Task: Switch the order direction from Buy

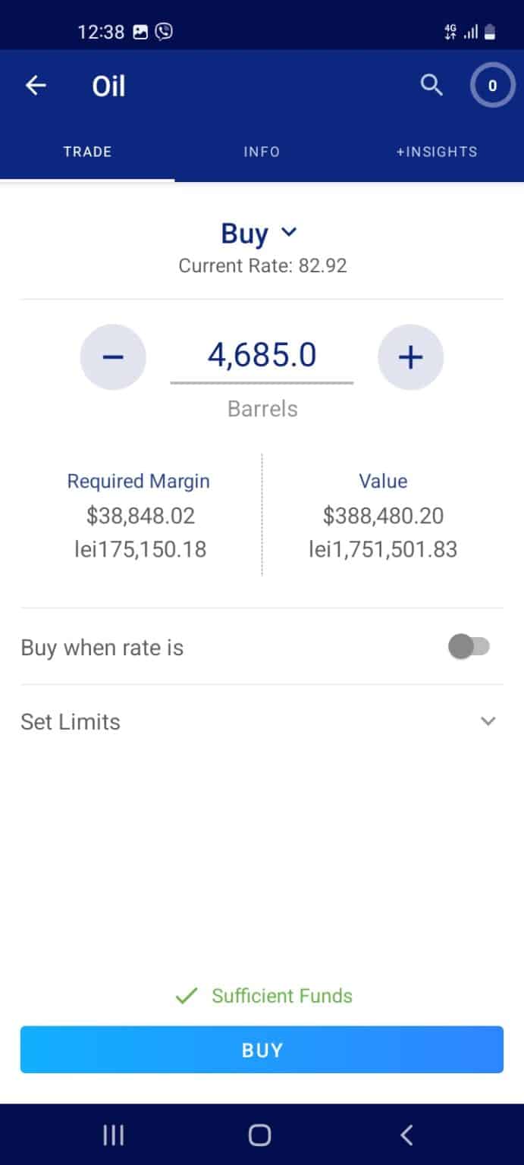Action: coord(243,233)
